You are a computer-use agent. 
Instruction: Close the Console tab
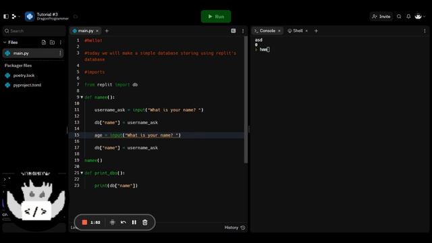click(279, 31)
